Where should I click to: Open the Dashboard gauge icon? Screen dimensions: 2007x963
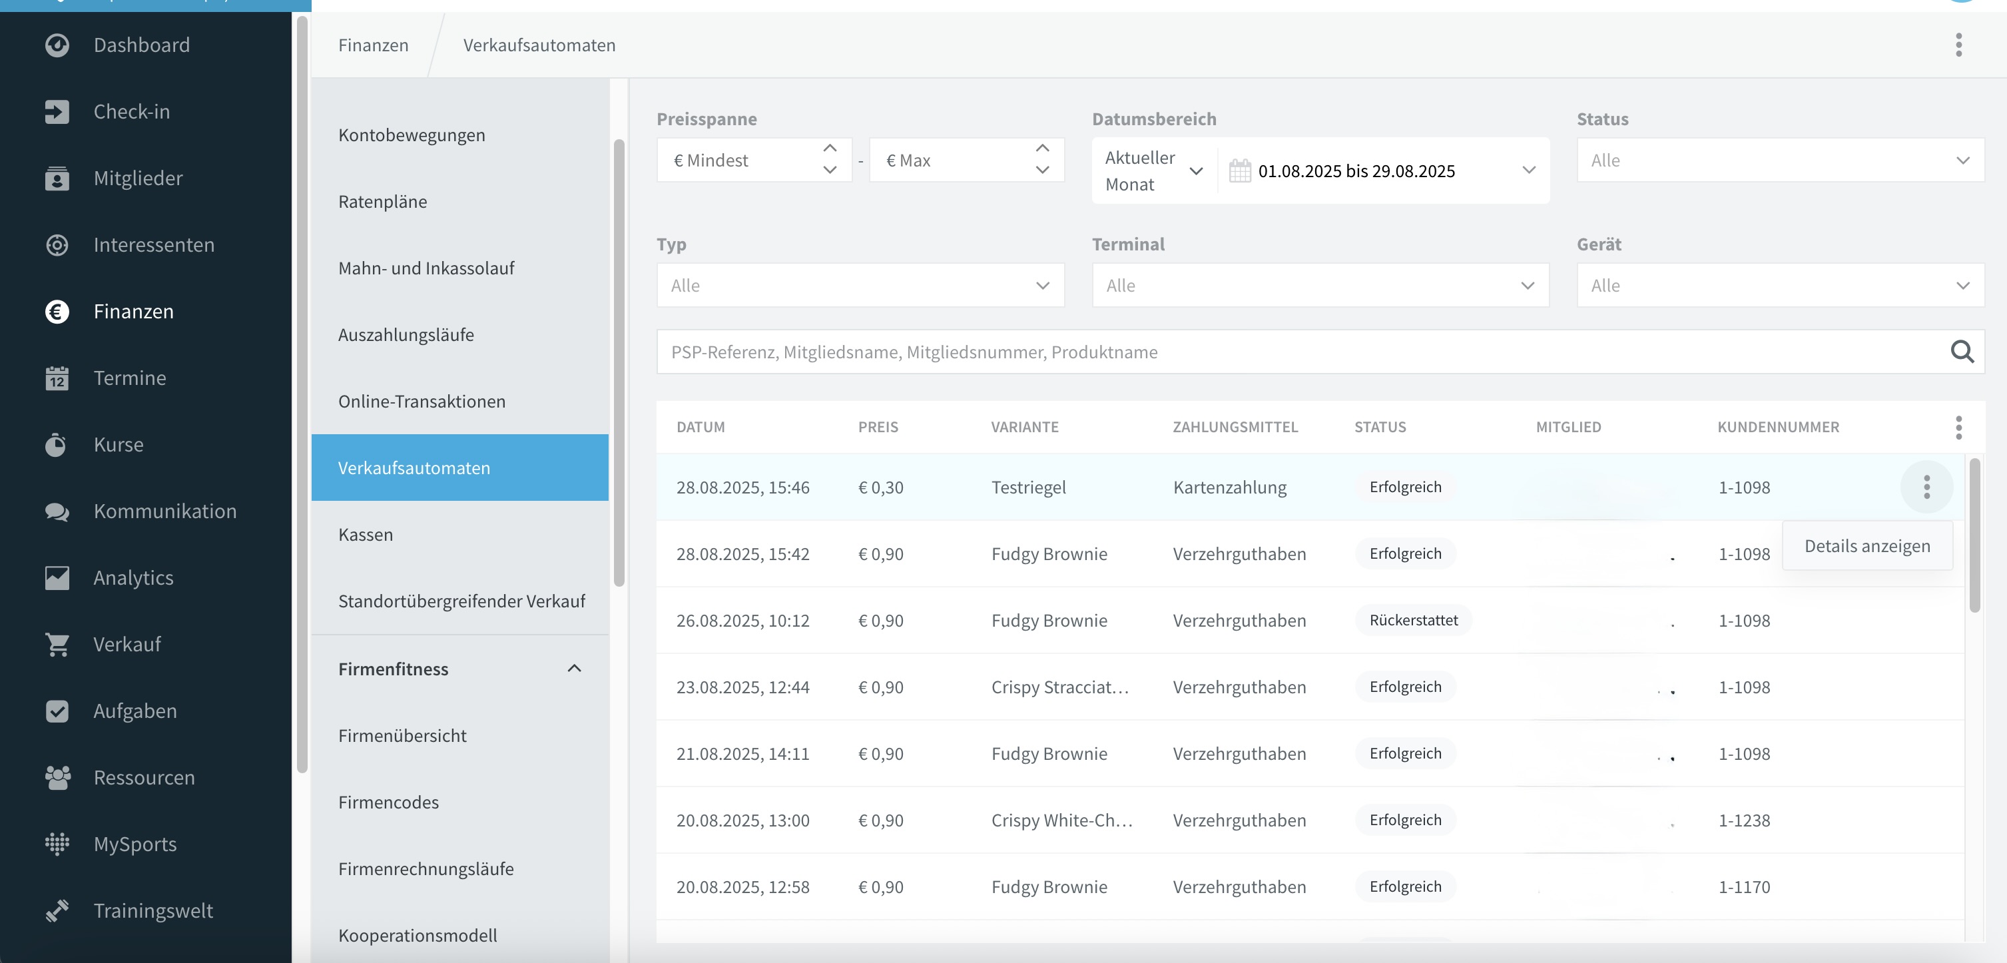click(x=57, y=45)
